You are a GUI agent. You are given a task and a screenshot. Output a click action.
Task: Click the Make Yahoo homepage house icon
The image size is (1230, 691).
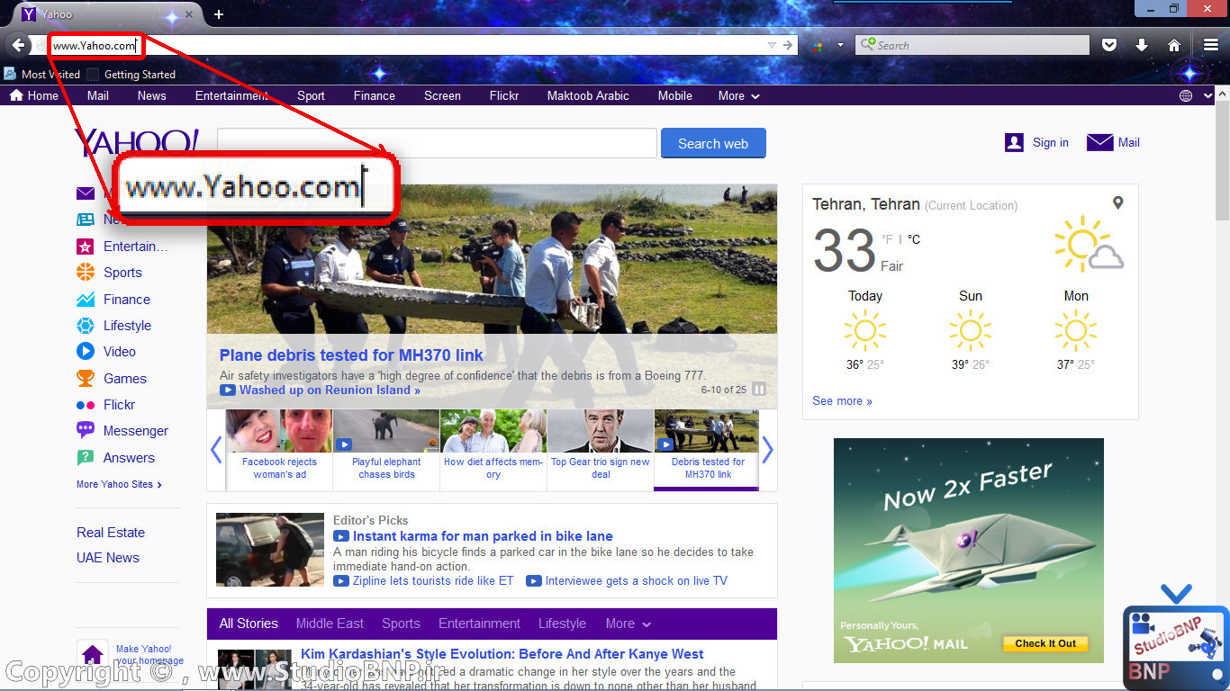click(92, 655)
